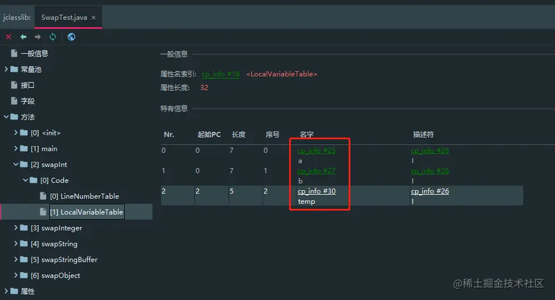555x300 pixels.
Task: Click the folder icon of [0] Code
Action: coord(33,180)
